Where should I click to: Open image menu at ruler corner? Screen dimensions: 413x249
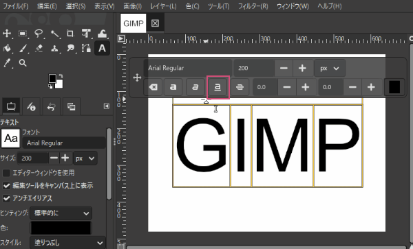click(x=121, y=38)
